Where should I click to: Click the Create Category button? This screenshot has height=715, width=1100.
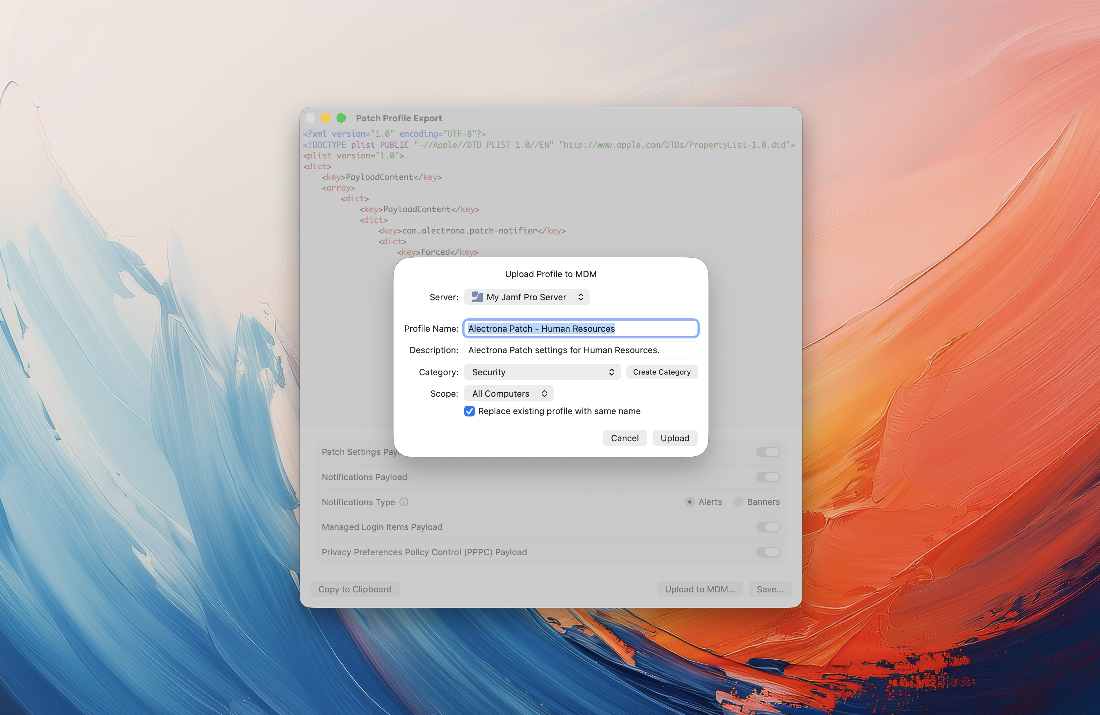661,372
